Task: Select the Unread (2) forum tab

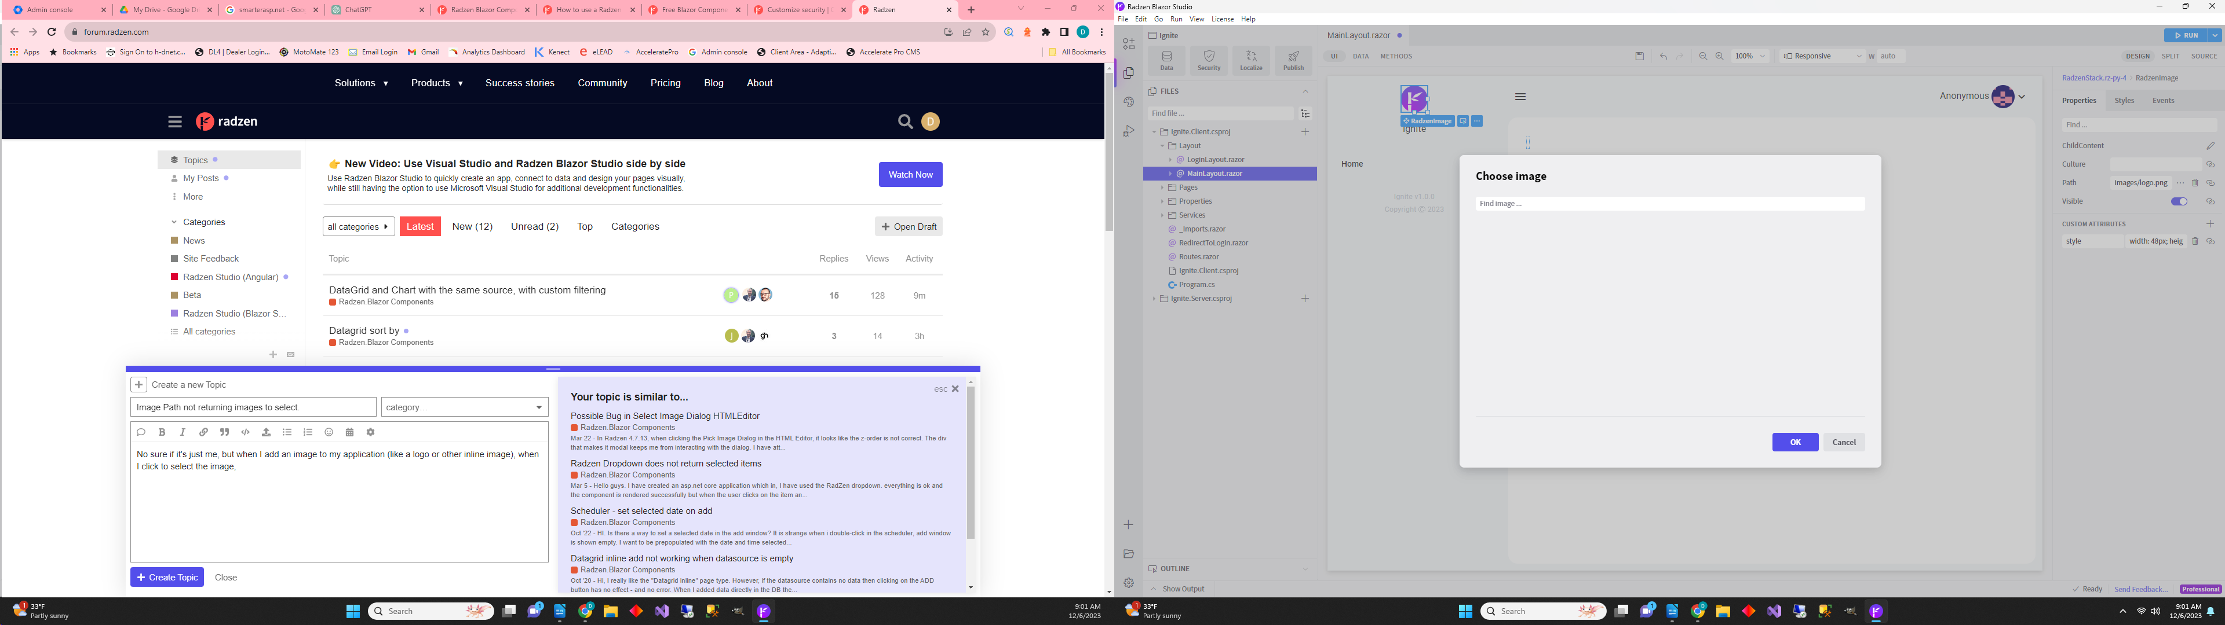Action: [x=535, y=227]
